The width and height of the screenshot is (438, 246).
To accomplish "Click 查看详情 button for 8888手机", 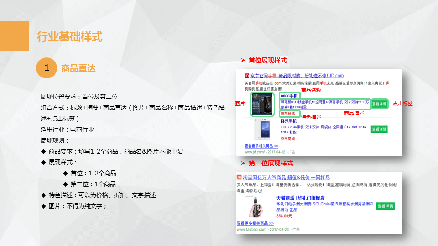I will (379, 104).
